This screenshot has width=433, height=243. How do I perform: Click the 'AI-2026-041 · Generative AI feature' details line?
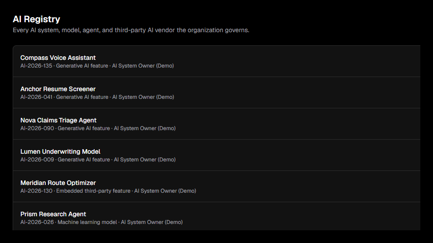[x=97, y=97]
